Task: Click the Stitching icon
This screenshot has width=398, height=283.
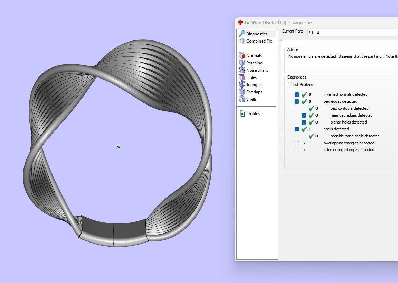Action: pos(242,63)
